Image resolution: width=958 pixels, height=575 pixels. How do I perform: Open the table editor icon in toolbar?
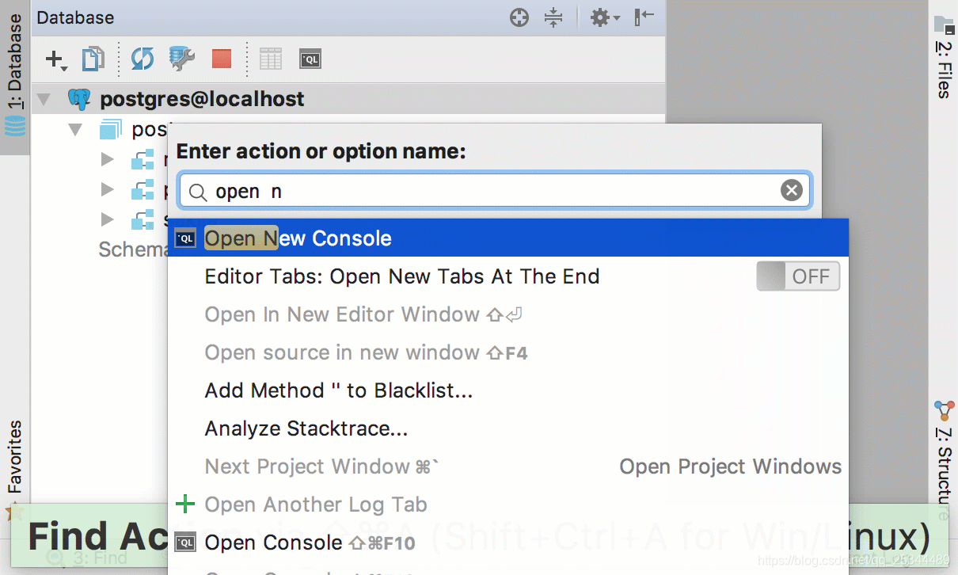pyautogui.click(x=271, y=59)
